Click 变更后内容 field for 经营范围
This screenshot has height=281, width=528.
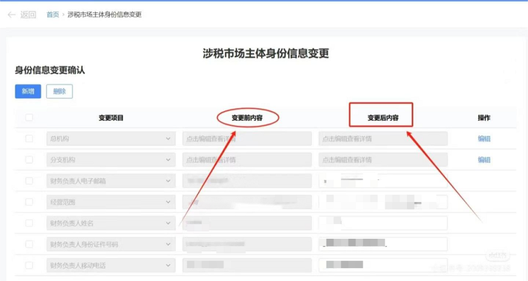(383, 202)
